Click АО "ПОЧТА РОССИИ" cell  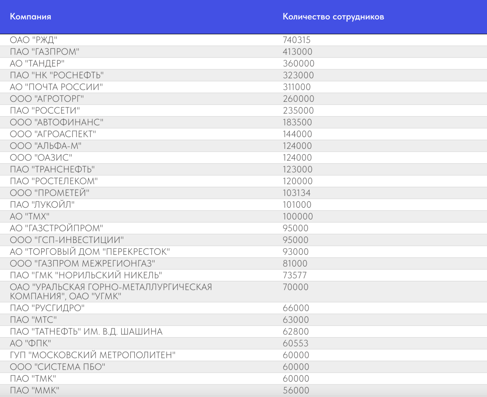pos(56,87)
